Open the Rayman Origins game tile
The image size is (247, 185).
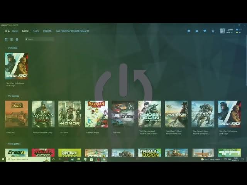point(96,114)
